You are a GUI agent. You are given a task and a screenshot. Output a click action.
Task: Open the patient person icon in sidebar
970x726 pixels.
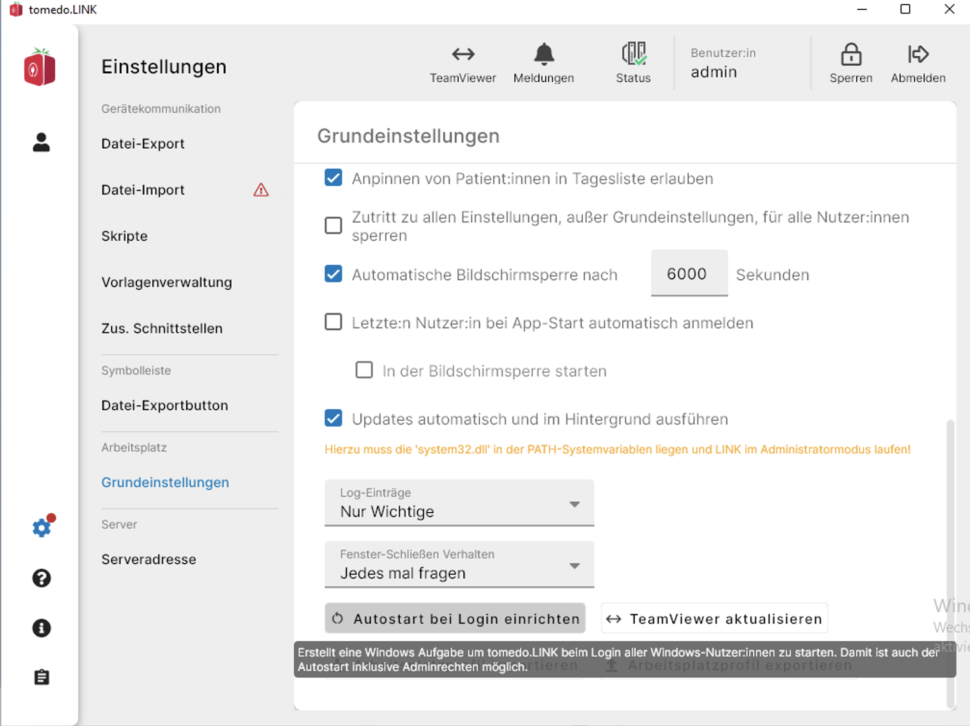pyautogui.click(x=41, y=143)
